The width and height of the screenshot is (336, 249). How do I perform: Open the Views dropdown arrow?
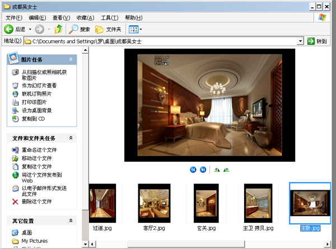point(141,30)
